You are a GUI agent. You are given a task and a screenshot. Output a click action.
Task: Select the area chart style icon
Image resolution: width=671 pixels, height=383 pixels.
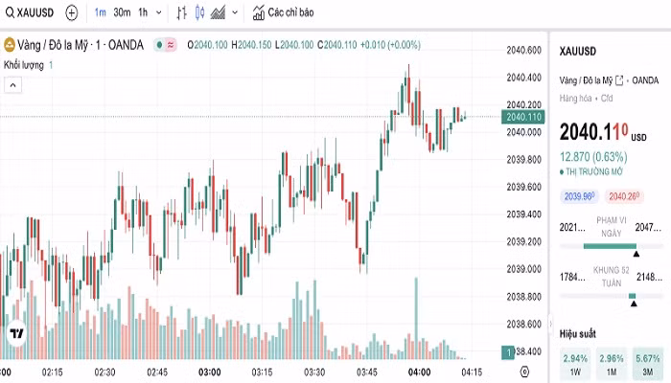point(218,12)
